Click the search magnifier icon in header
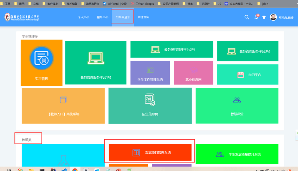 pos(247,17)
